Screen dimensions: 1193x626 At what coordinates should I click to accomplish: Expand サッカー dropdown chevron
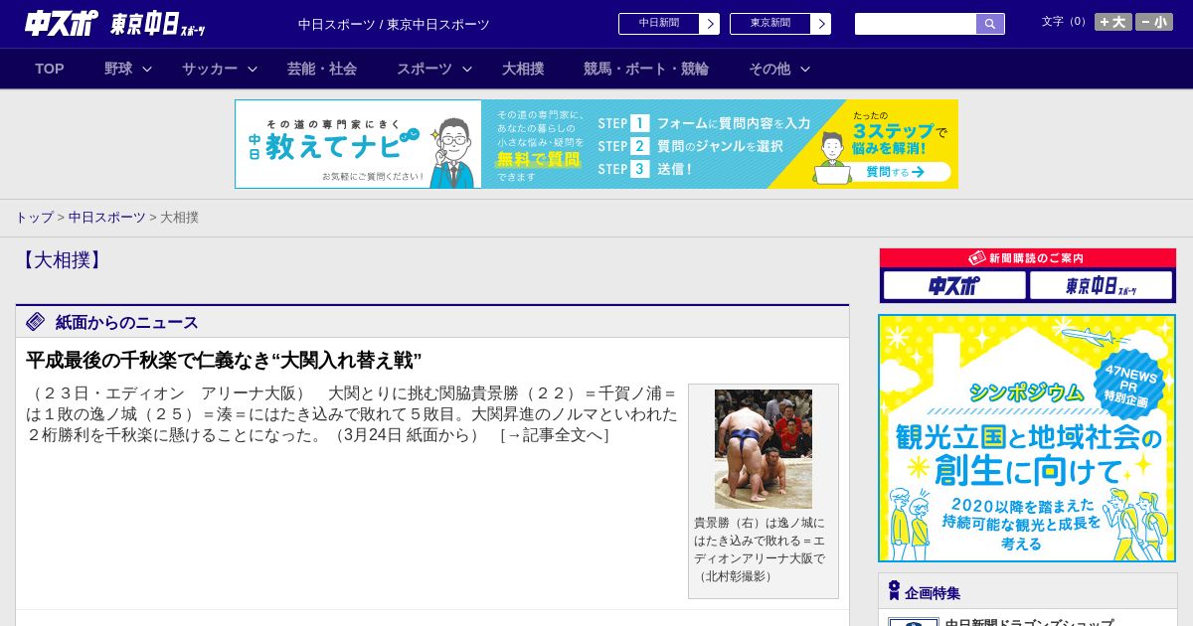tap(253, 70)
